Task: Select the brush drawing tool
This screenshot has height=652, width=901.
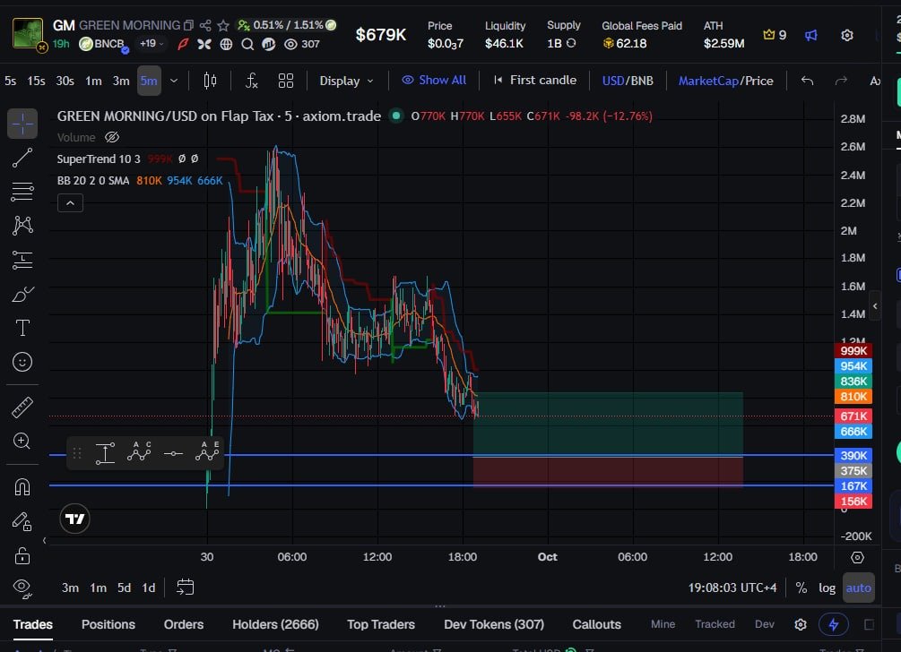Action: [x=22, y=295]
